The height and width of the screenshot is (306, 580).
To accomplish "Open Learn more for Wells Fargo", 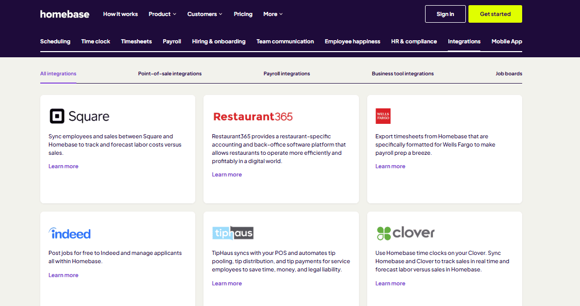I will click(390, 166).
